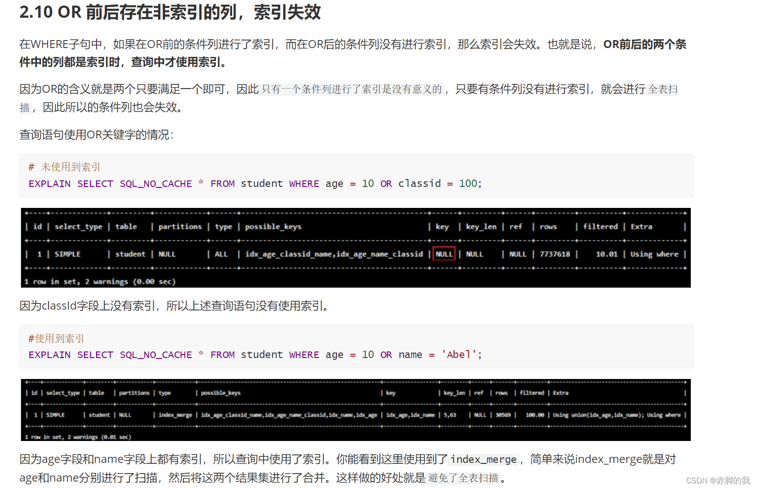
Task: Click the NULL key value in the first result
Action: pos(444,254)
